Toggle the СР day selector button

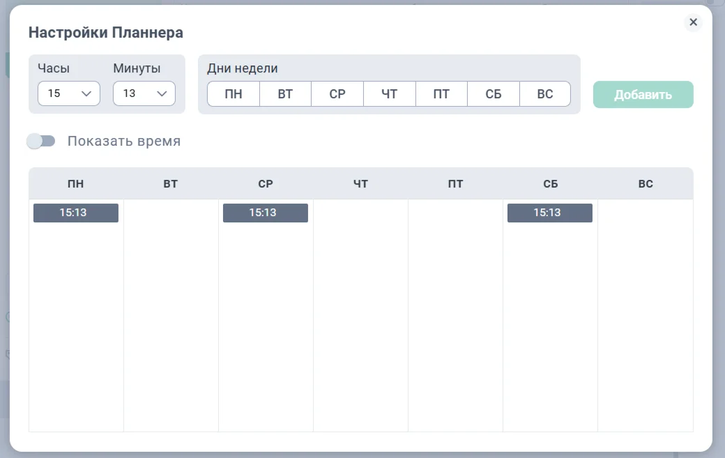click(x=337, y=94)
